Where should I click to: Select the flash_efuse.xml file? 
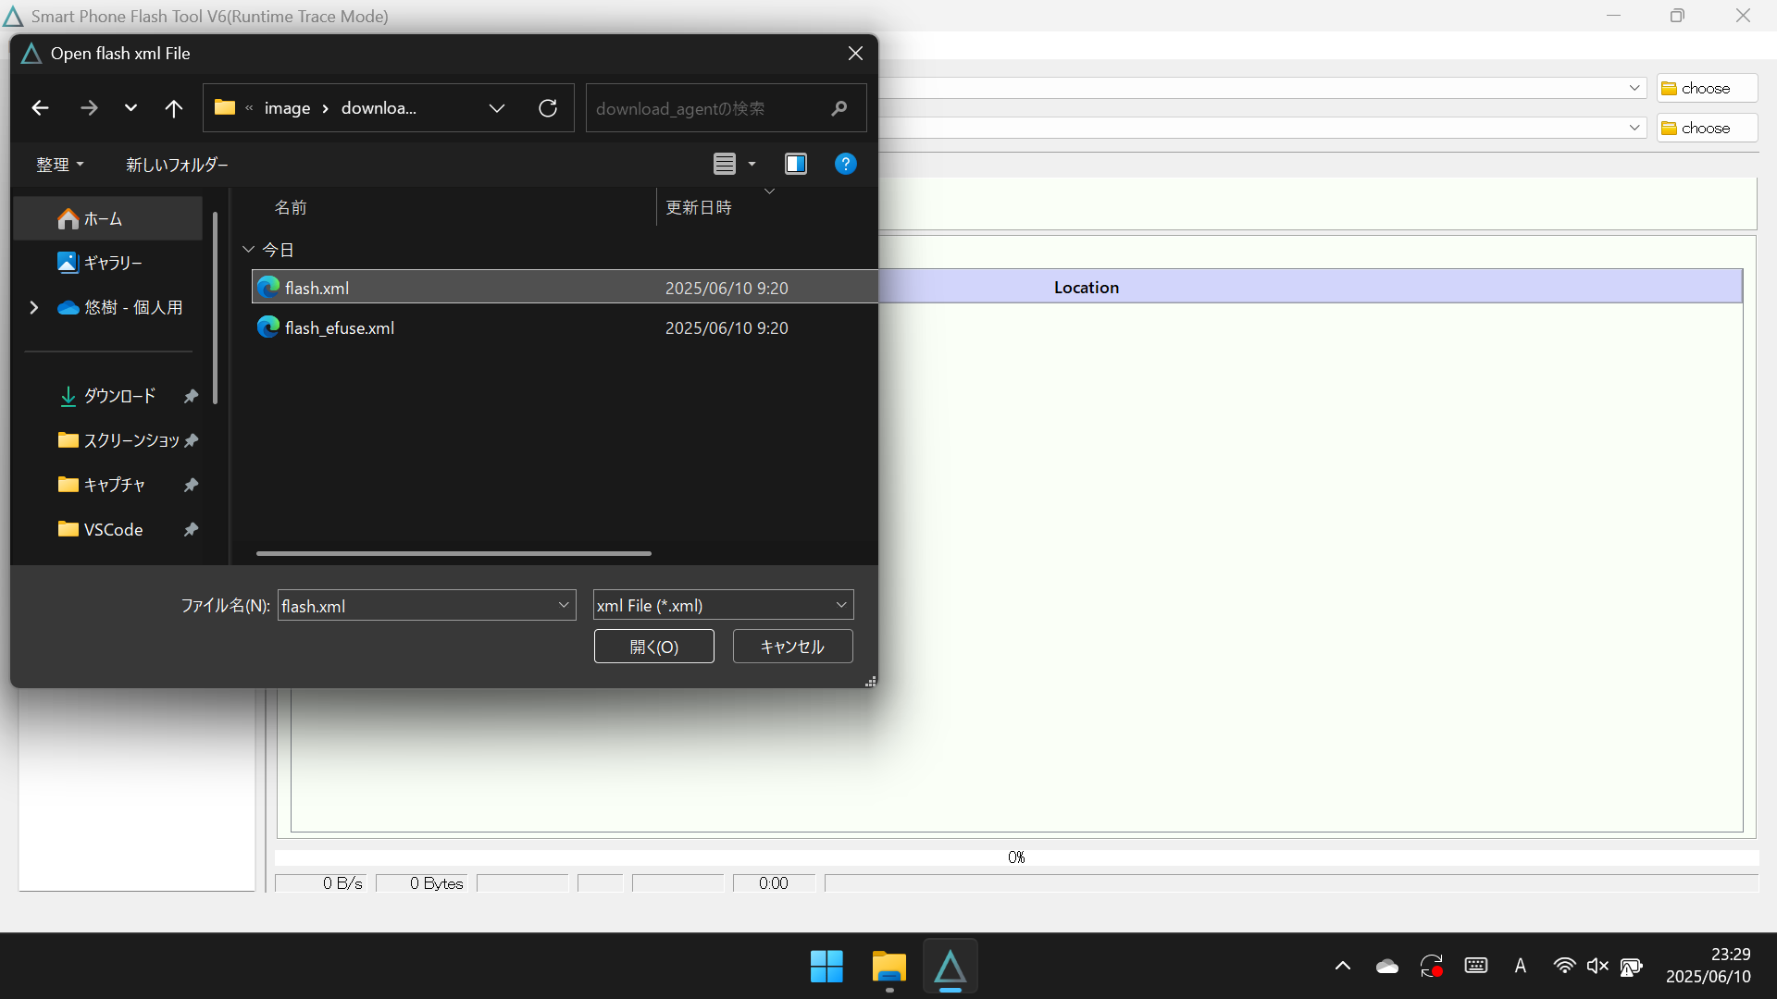pyautogui.click(x=339, y=327)
